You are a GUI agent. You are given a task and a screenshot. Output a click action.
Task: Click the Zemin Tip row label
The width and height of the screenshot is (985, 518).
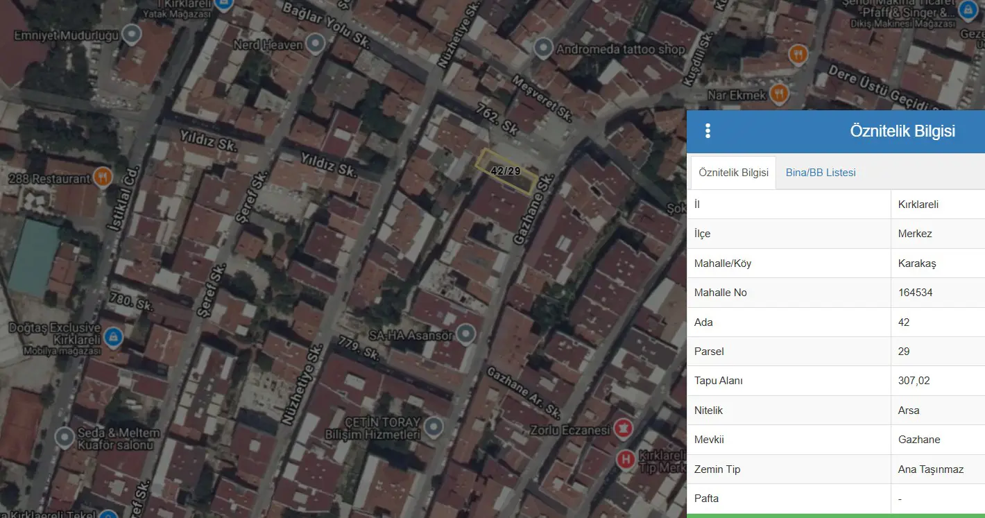(x=717, y=469)
